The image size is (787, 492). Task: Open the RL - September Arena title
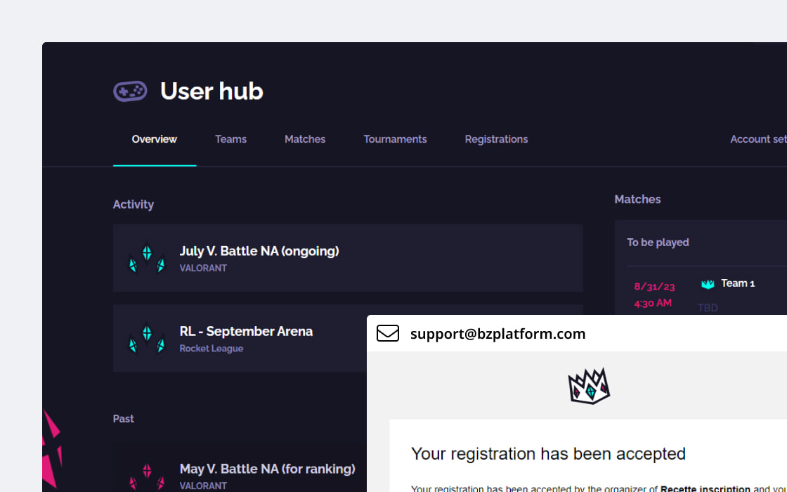click(x=246, y=331)
